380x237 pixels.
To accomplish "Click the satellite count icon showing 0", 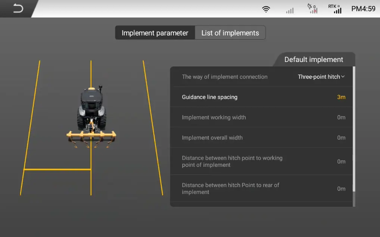I will tap(313, 9).
